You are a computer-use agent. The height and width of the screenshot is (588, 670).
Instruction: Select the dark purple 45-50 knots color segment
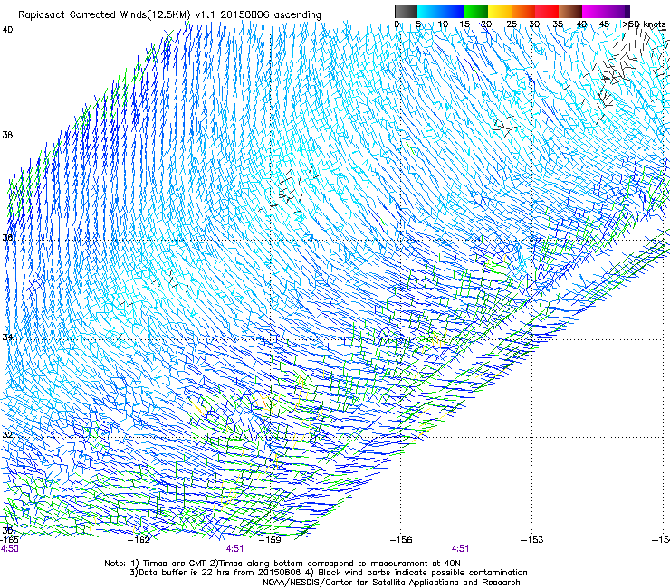pos(617,11)
